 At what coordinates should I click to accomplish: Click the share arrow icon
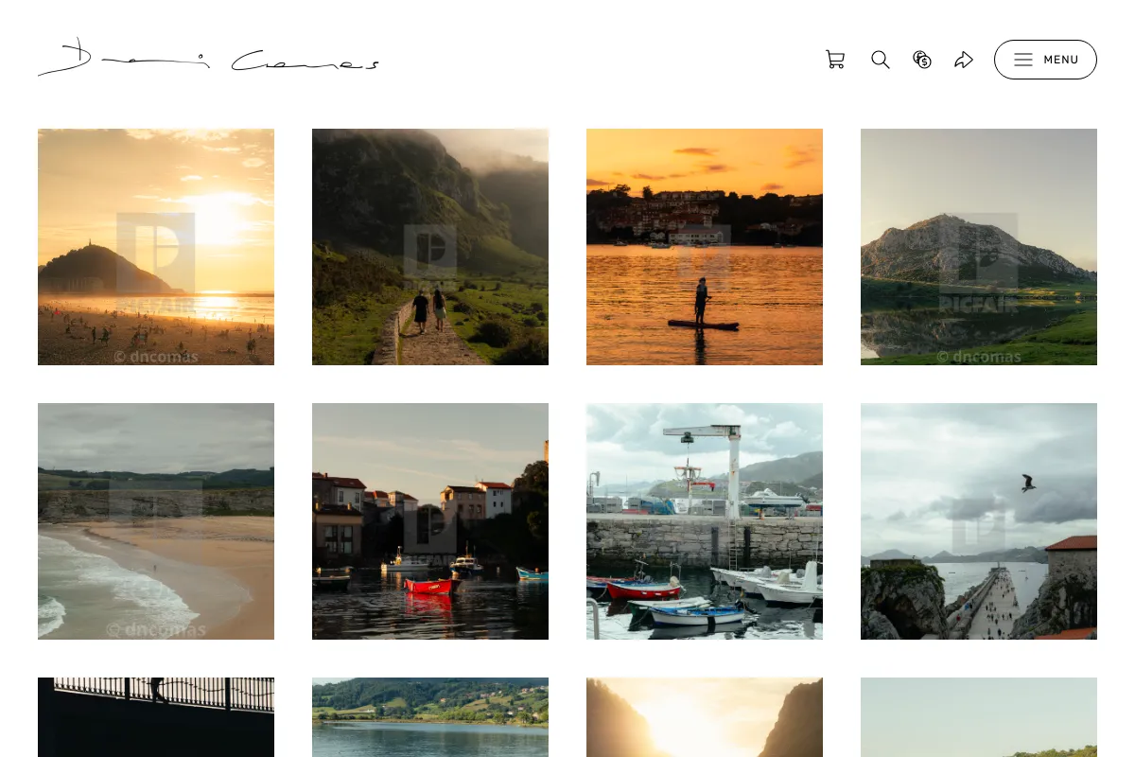pos(964,60)
